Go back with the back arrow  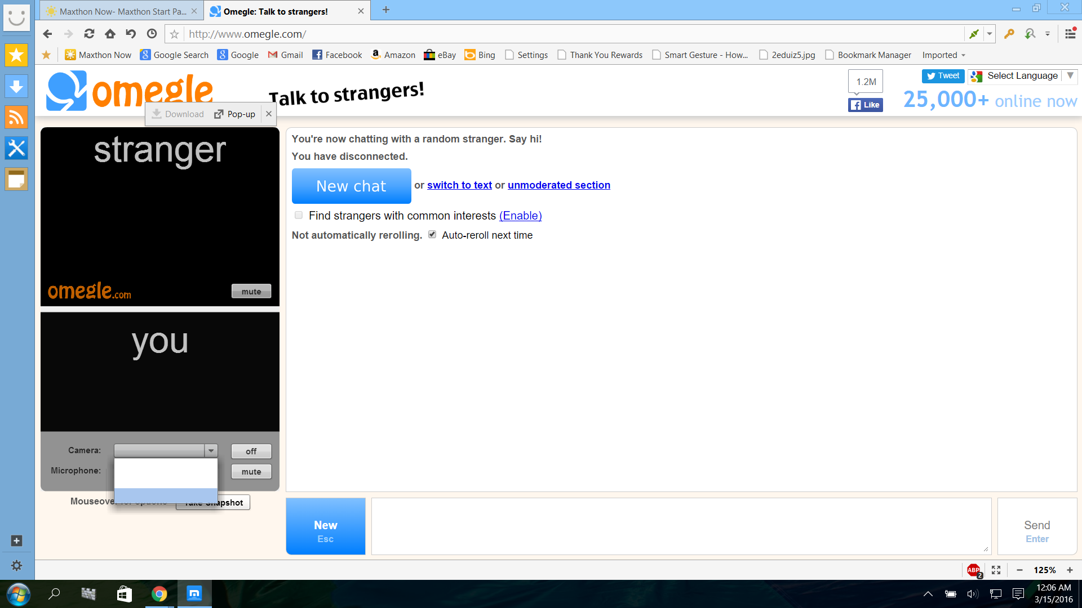pyautogui.click(x=47, y=34)
